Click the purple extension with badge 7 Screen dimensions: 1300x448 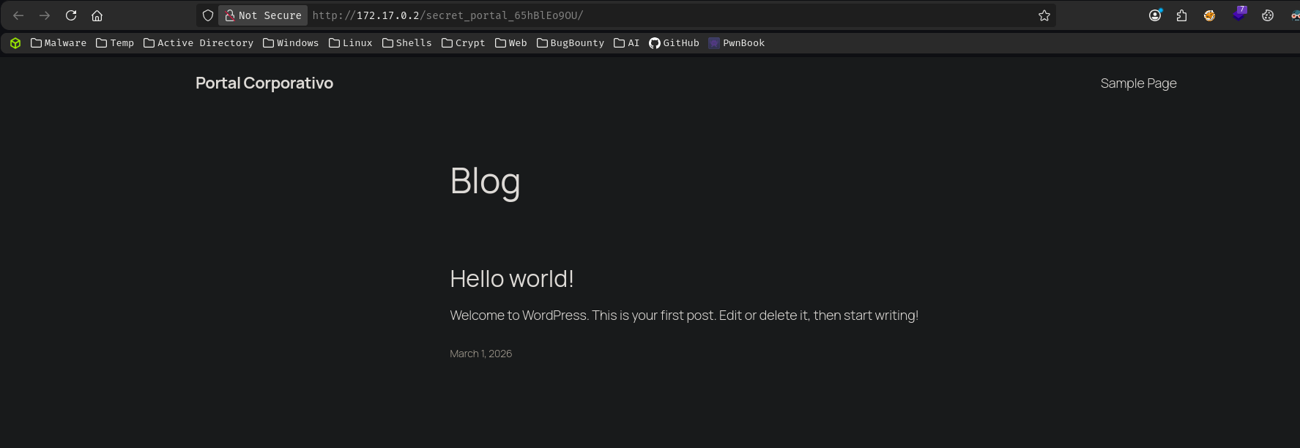point(1239,14)
